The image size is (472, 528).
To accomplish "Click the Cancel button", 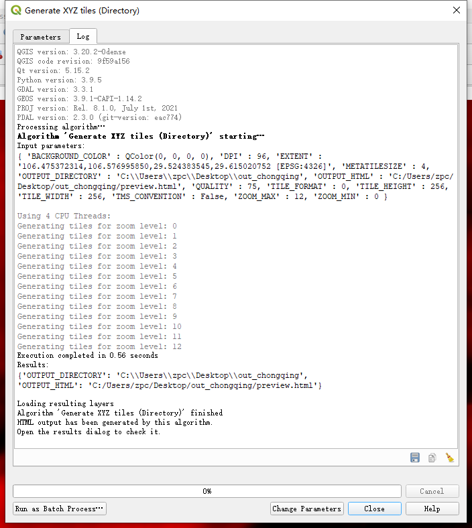I will point(432,491).
